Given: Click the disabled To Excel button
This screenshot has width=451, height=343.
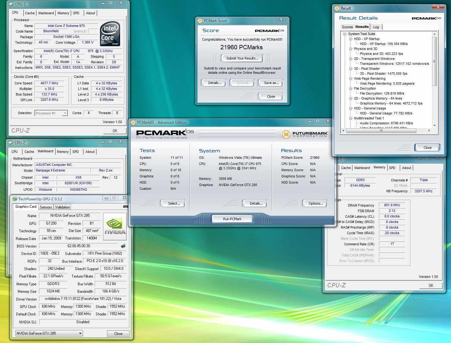Looking at the screenshot, I should click(242, 83).
